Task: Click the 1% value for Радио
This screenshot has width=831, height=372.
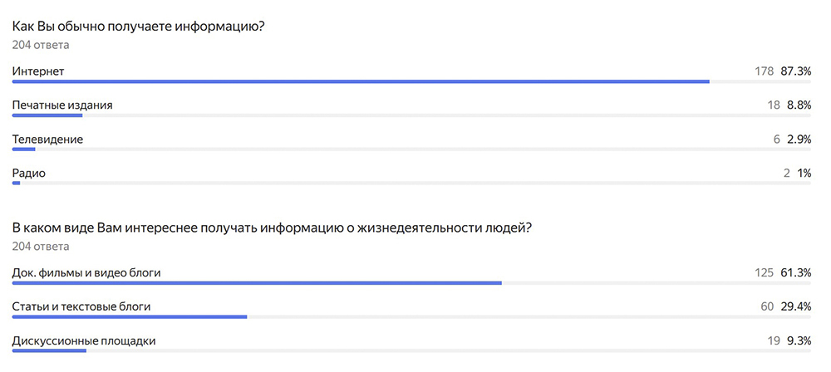Action: 804,174
